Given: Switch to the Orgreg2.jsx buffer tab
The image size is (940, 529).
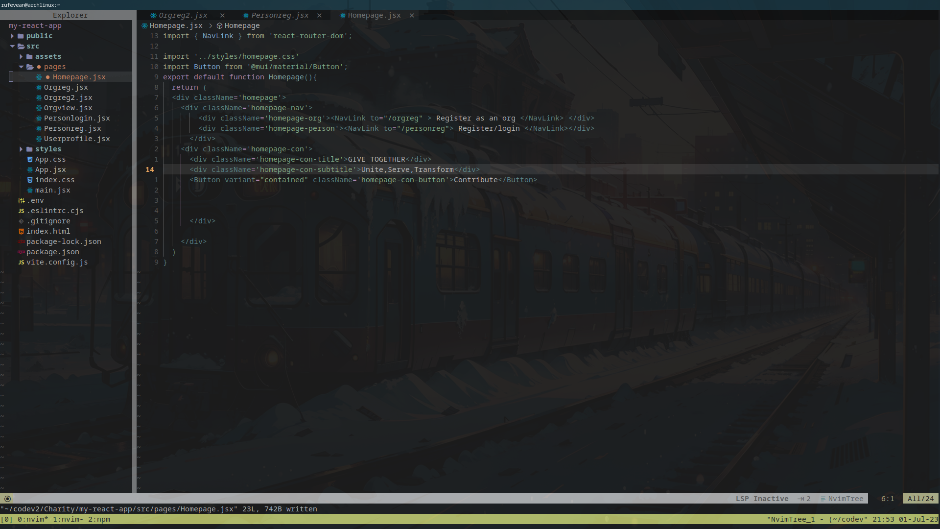Looking at the screenshot, I should pos(183,15).
